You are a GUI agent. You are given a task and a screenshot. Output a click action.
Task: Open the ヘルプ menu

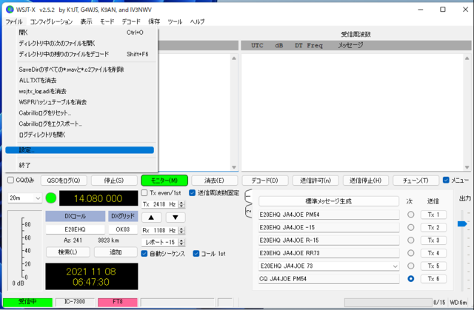click(198, 21)
